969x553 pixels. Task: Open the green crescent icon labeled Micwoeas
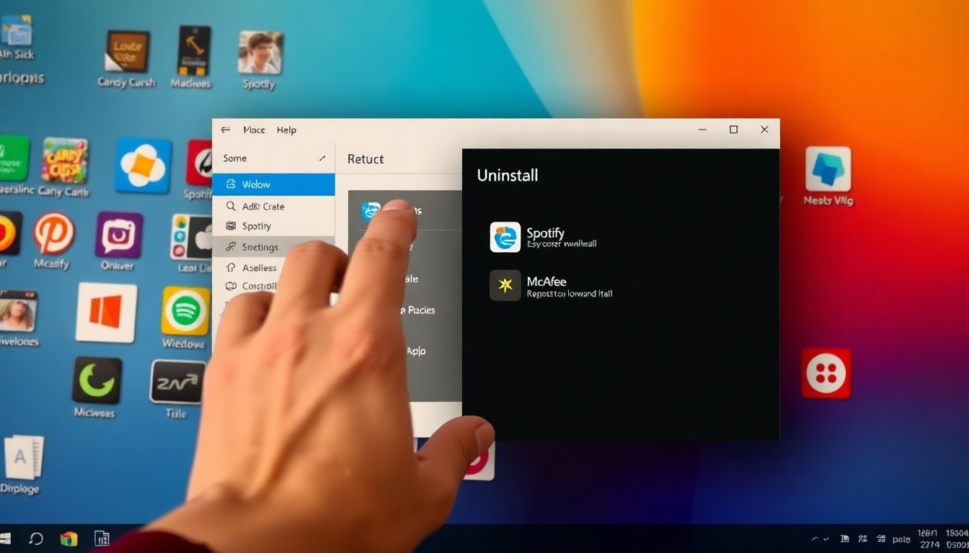[97, 380]
